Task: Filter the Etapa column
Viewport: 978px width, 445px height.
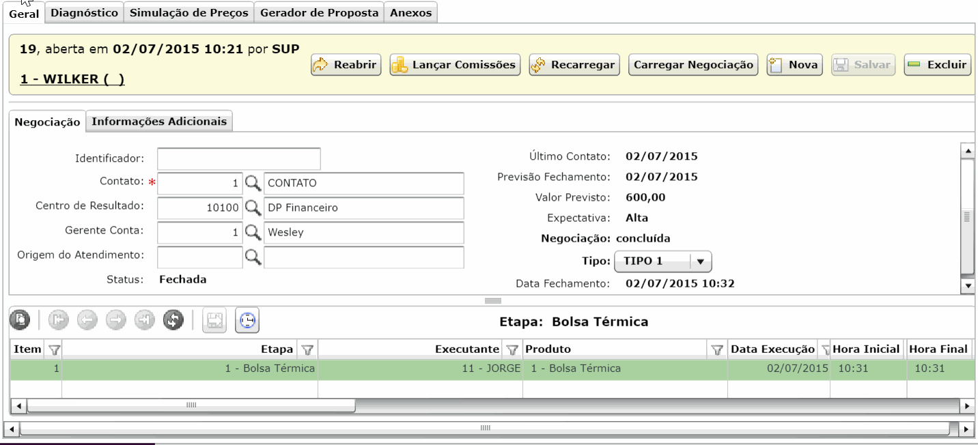Action: (x=307, y=349)
